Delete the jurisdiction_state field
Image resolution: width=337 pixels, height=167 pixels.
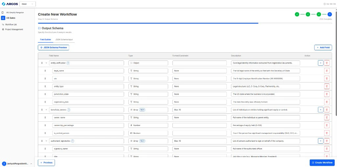click(x=327, y=94)
